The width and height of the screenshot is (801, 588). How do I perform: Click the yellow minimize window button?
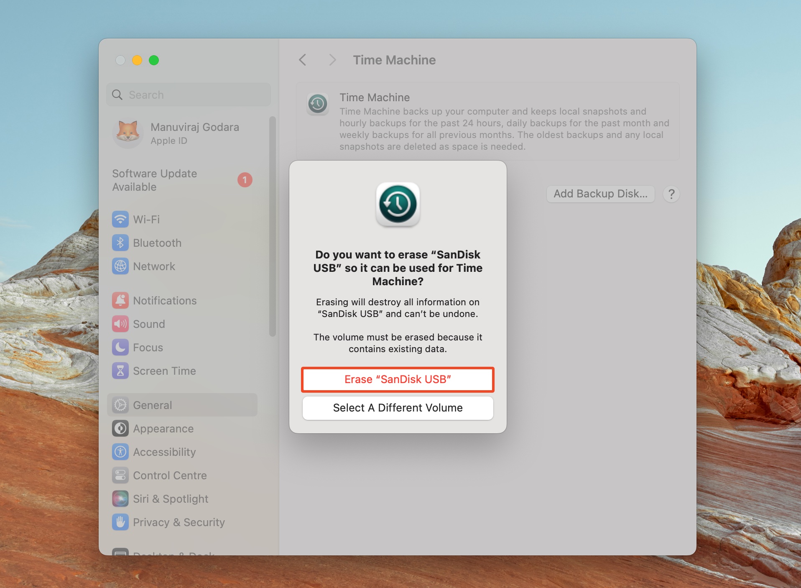137,60
